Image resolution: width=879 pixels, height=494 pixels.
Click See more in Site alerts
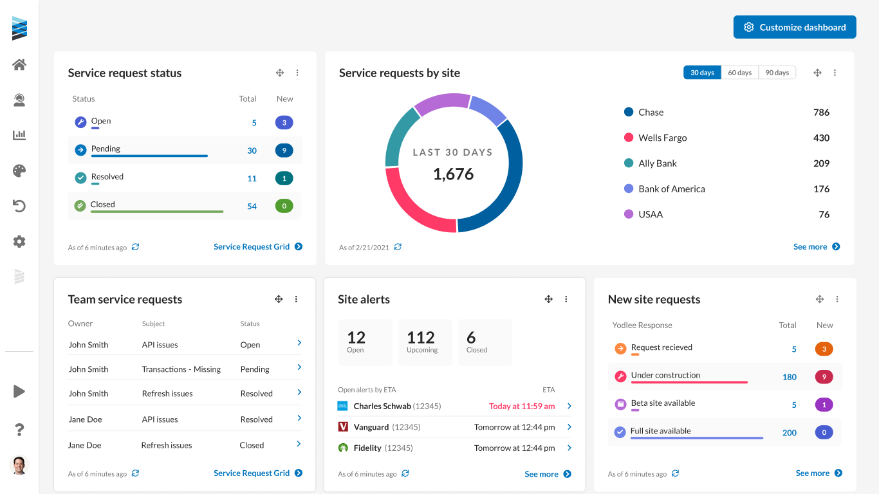(x=548, y=474)
